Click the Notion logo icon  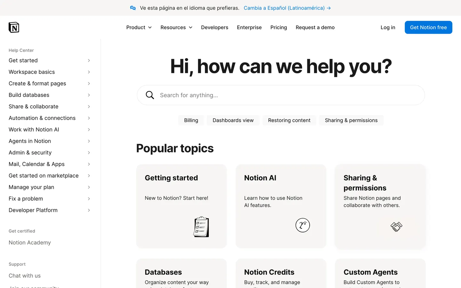pyautogui.click(x=14, y=28)
